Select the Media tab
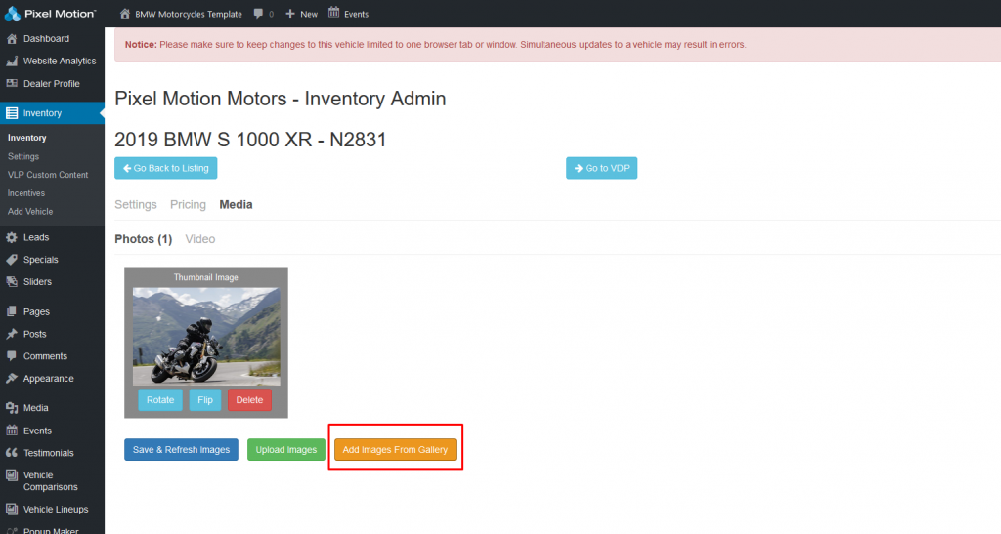This screenshot has height=534, width=1001. pyautogui.click(x=236, y=205)
